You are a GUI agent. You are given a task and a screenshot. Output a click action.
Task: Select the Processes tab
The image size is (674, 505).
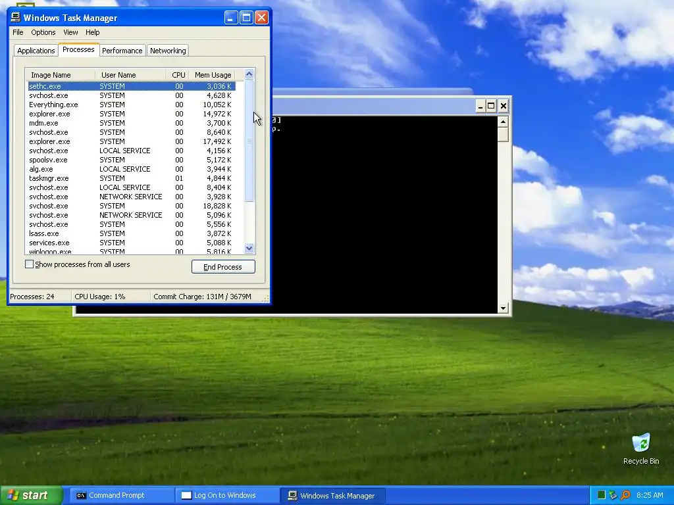click(78, 49)
